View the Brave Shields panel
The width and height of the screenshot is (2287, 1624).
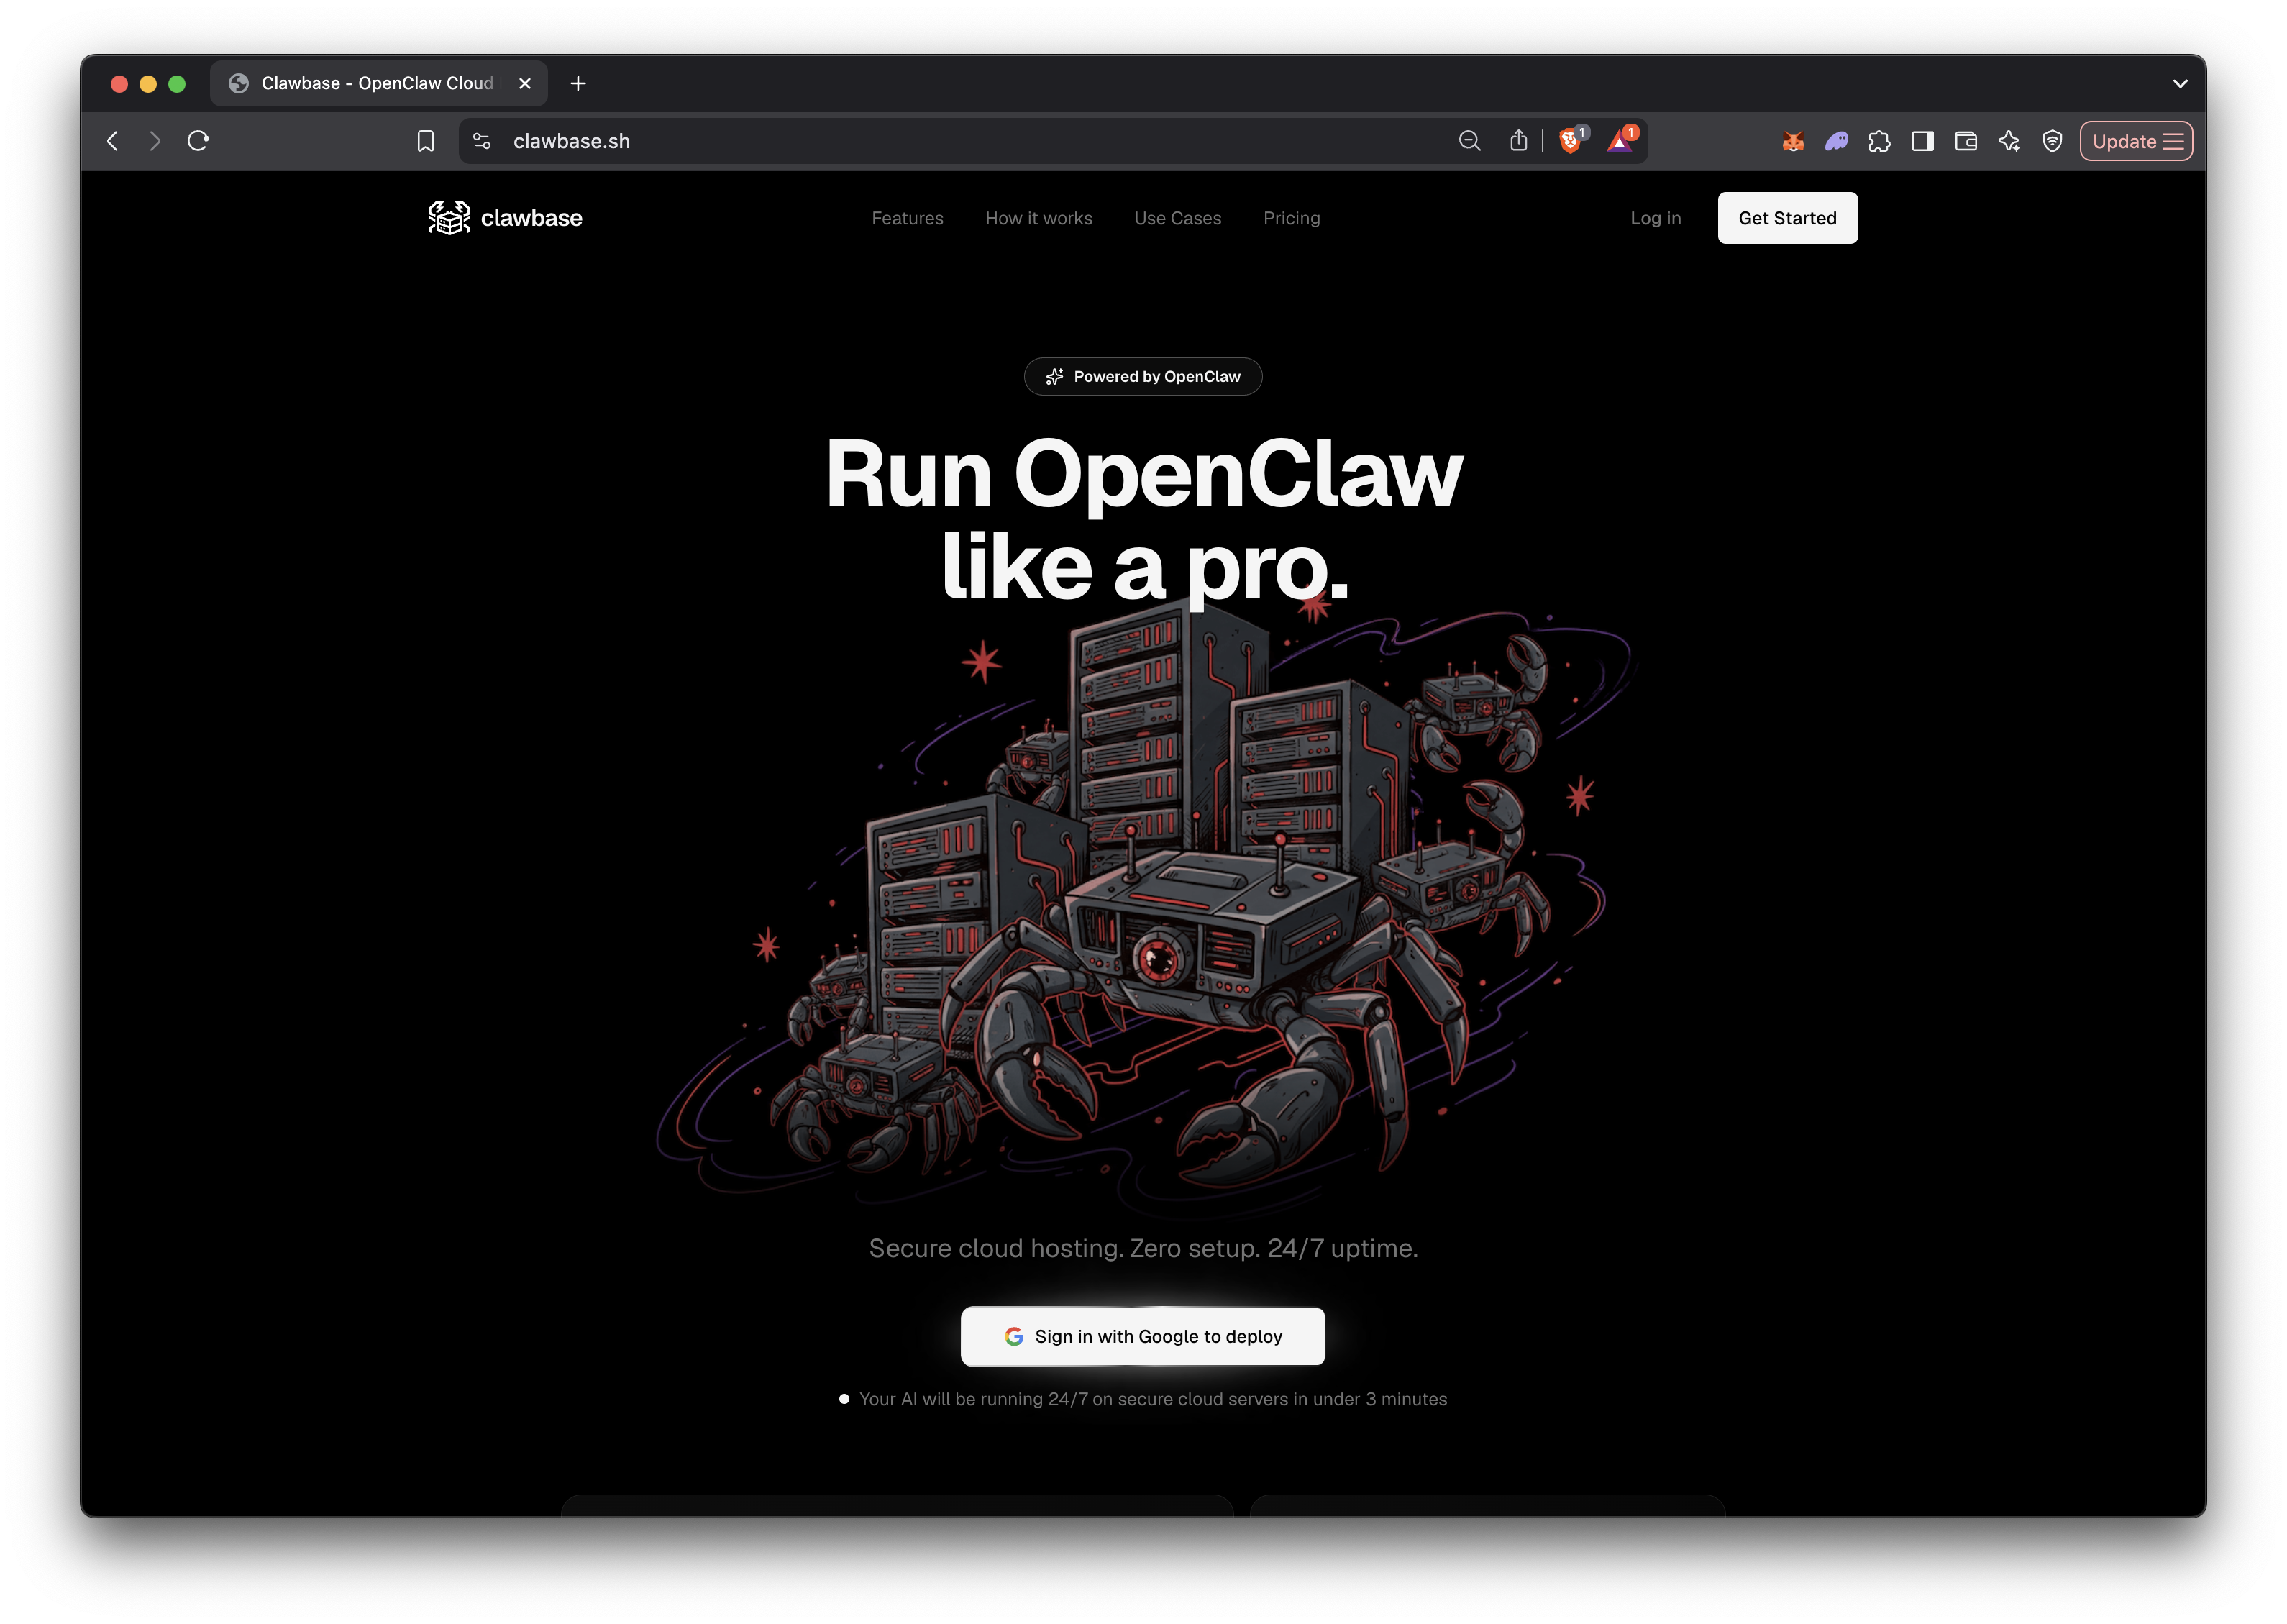point(1570,141)
